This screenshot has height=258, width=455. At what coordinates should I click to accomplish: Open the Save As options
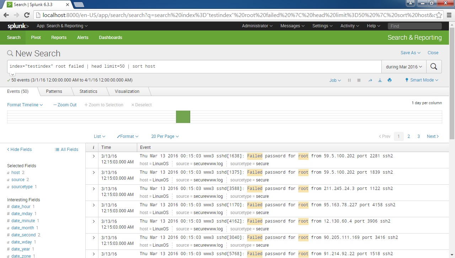click(x=410, y=52)
